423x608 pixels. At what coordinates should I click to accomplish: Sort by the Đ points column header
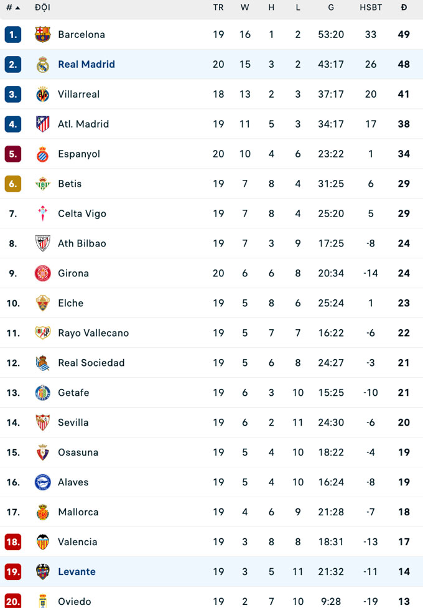click(x=404, y=7)
